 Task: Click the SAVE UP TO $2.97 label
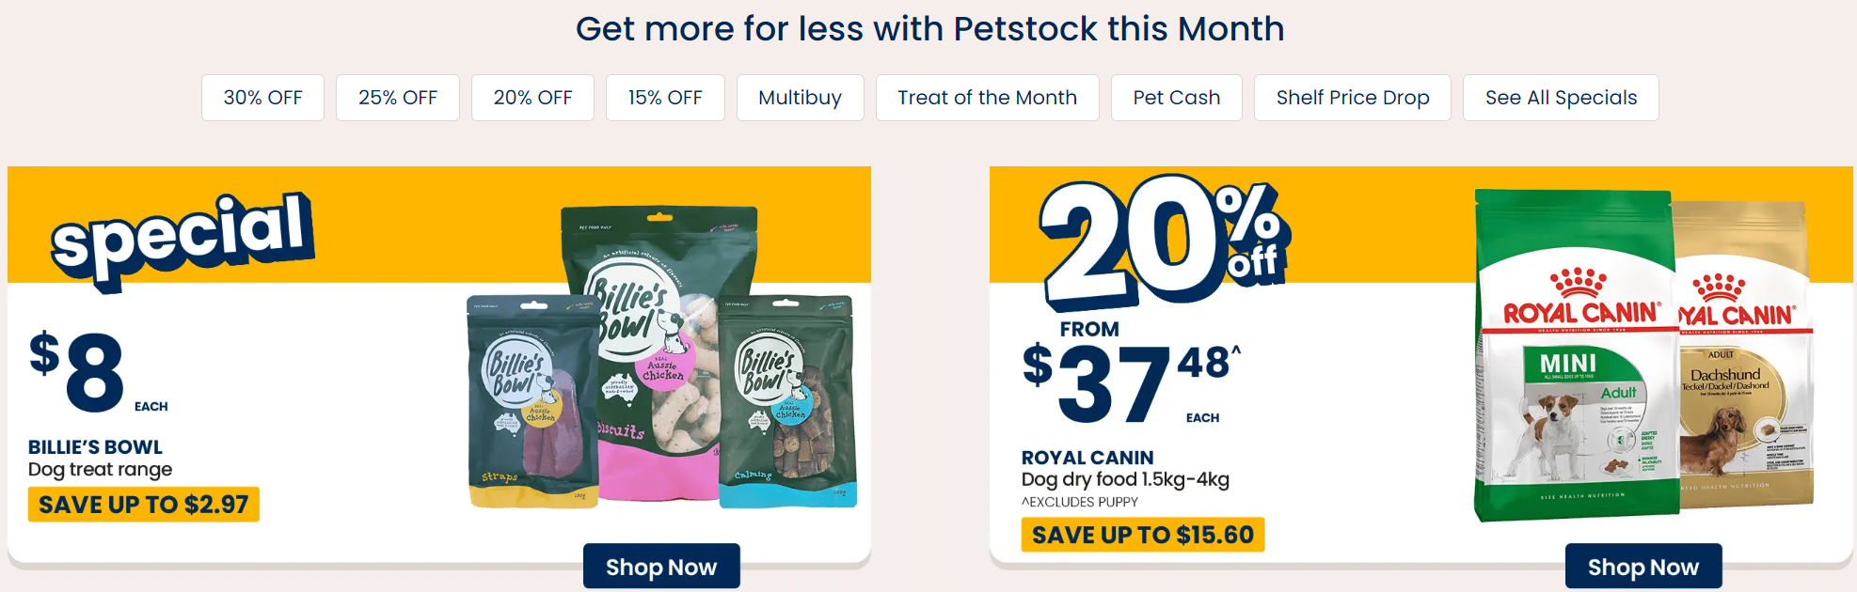coord(143,505)
